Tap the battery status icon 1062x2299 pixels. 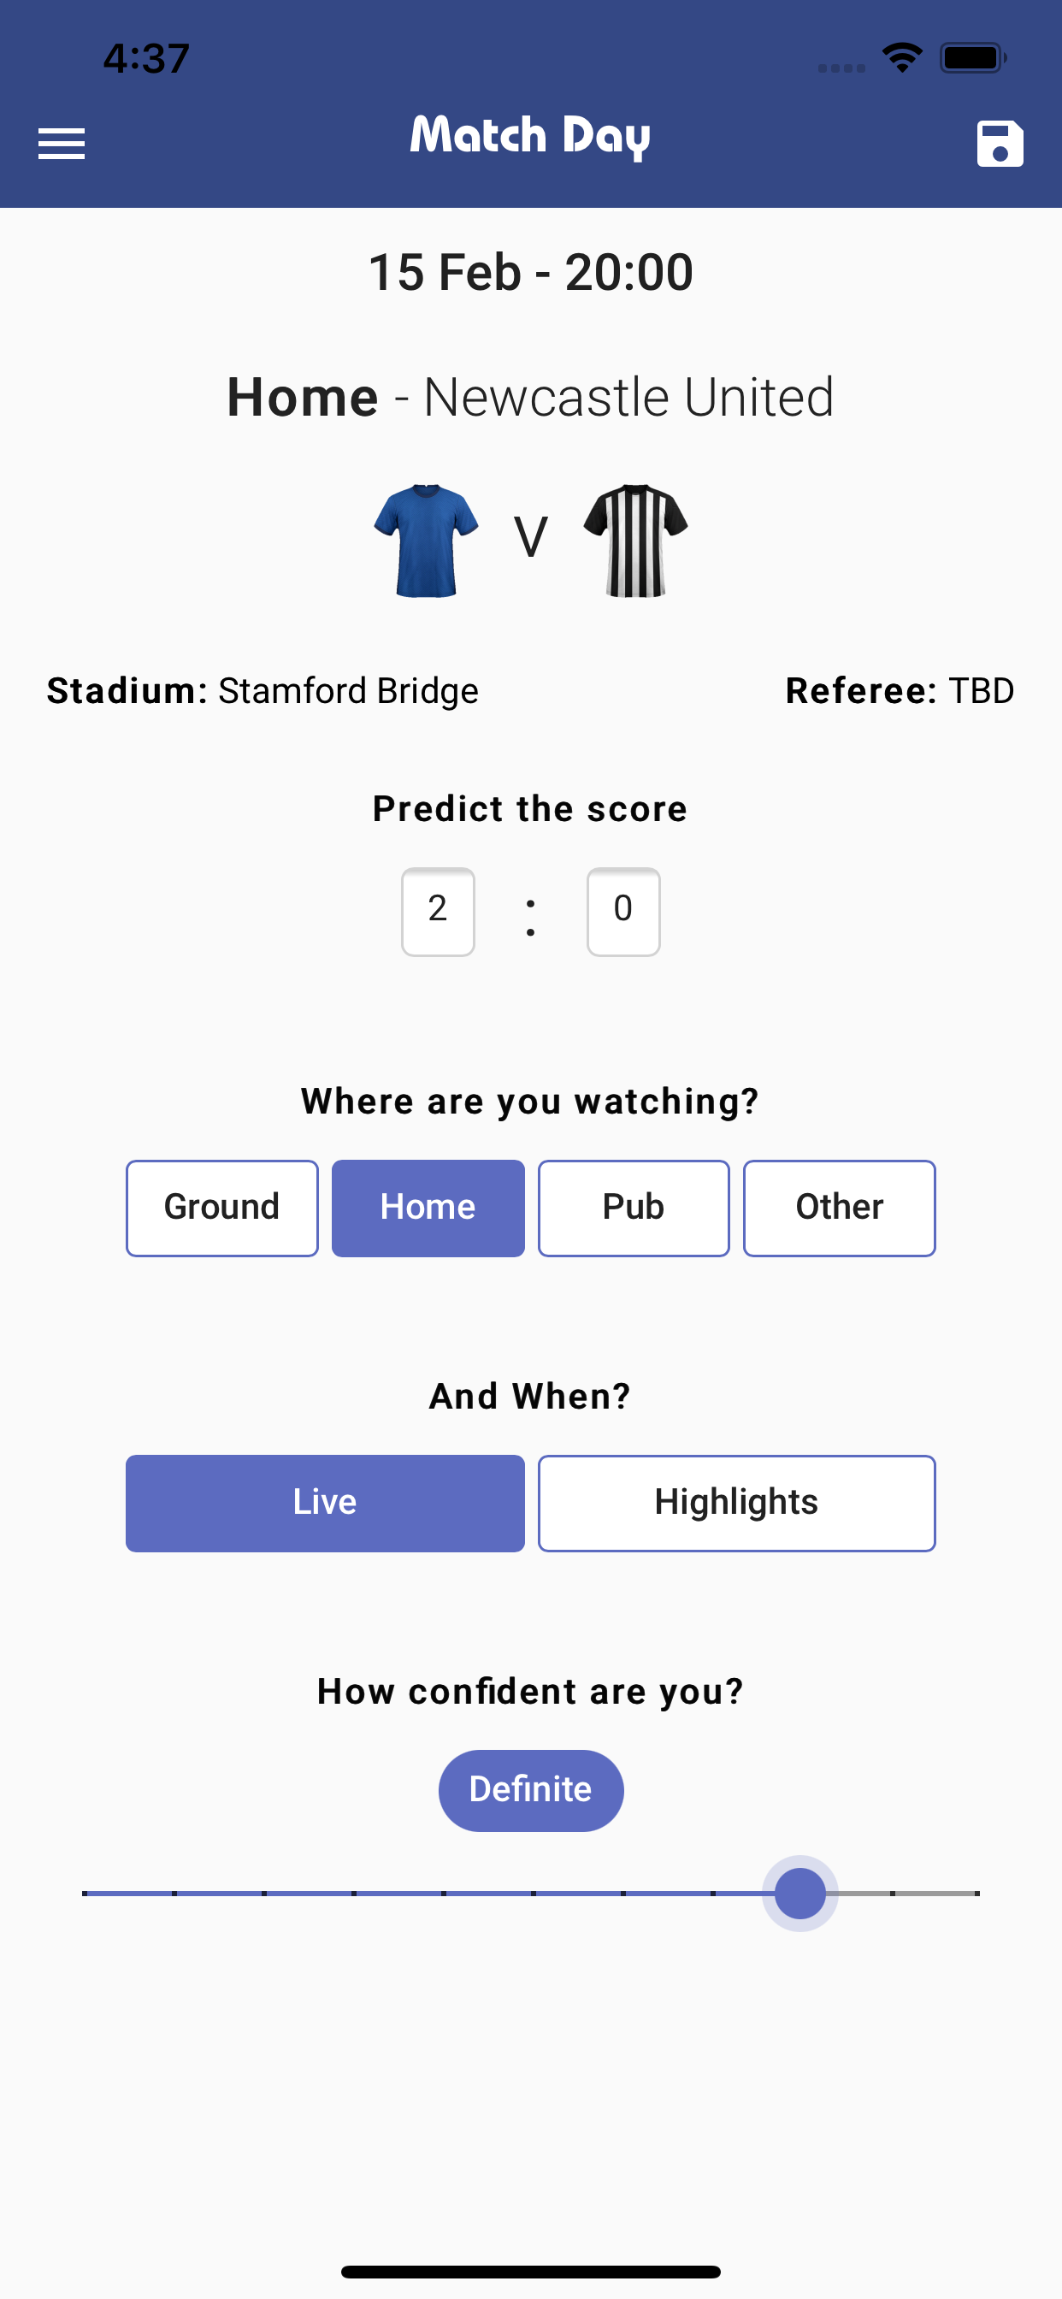[973, 58]
